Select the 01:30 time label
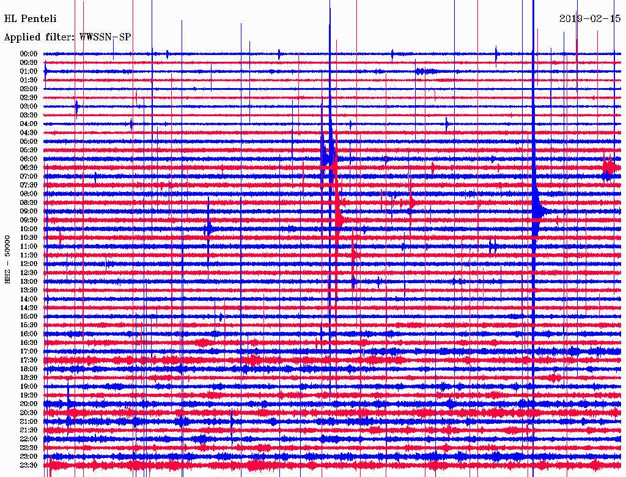 (29, 80)
